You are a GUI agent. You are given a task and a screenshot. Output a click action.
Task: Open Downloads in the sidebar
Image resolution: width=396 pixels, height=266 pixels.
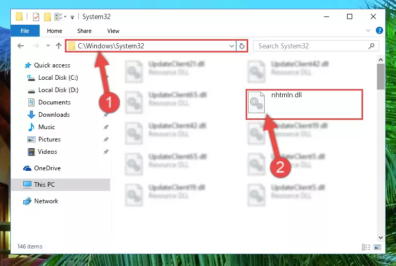pos(54,115)
